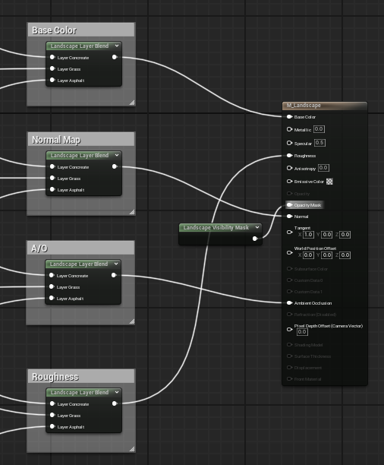Click Landscape Visibility Mask output pin
This screenshot has height=465, width=384.
tap(255, 239)
